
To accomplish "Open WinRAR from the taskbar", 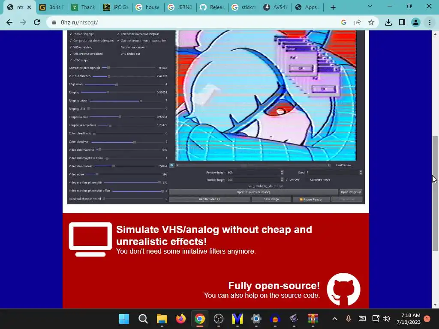I will click(313, 319).
